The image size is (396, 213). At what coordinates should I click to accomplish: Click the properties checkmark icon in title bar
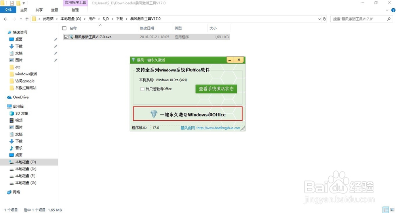click(12, 3)
